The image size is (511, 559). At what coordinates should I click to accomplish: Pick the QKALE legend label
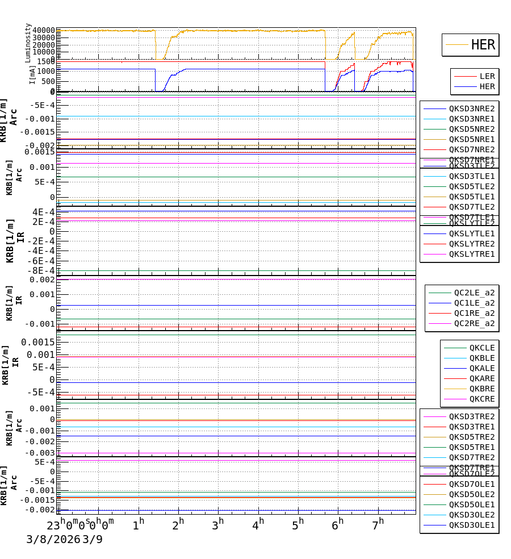point(482,369)
